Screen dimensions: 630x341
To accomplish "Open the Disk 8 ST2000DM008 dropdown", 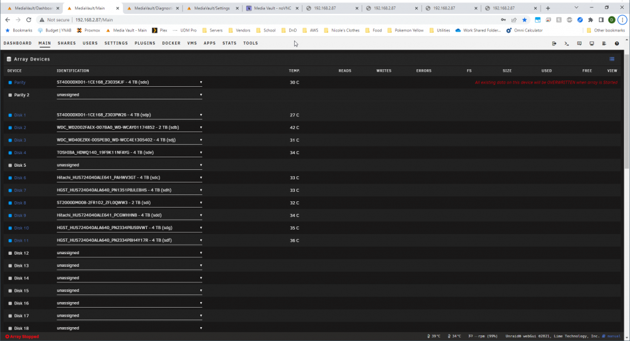I will point(129,203).
